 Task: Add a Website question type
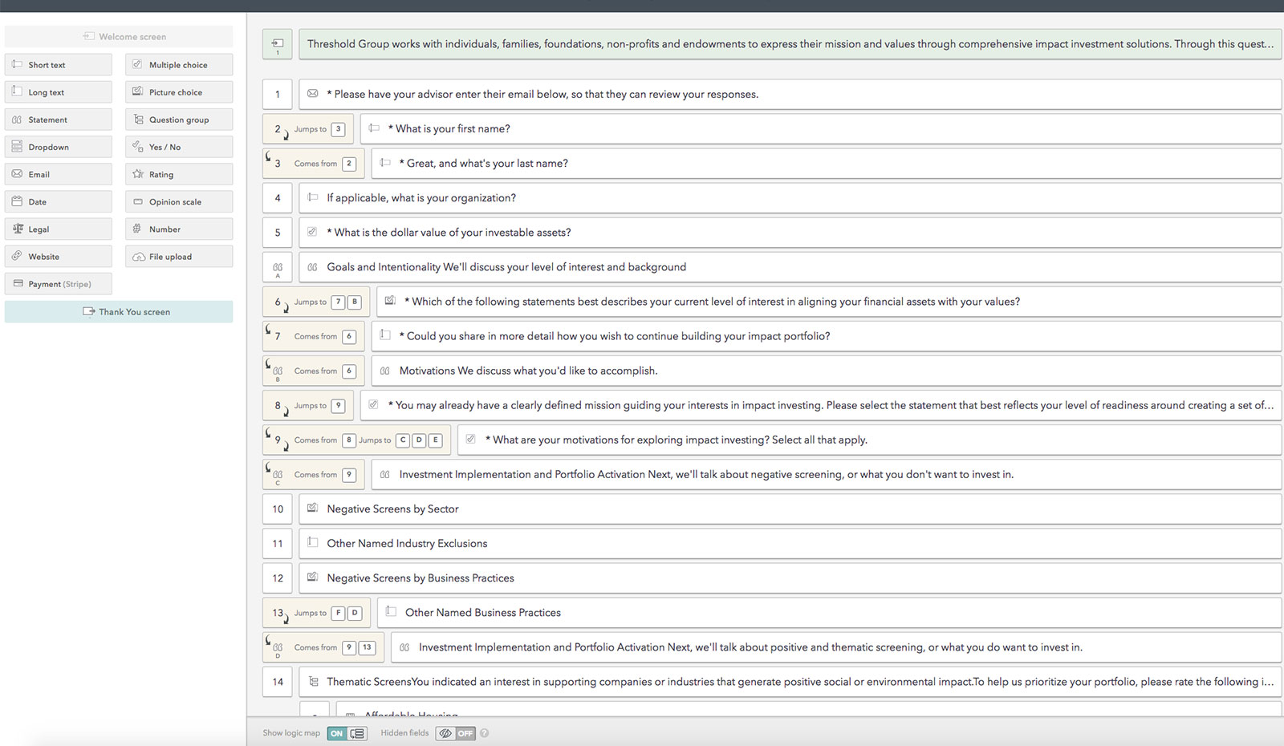[59, 256]
